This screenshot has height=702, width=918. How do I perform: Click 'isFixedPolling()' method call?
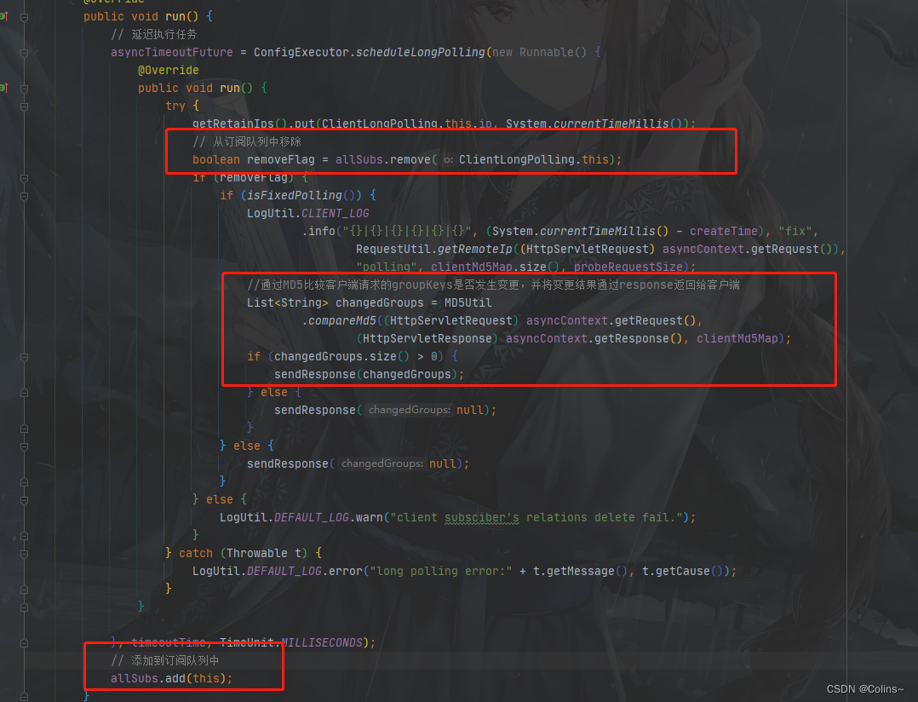pyautogui.click(x=301, y=195)
